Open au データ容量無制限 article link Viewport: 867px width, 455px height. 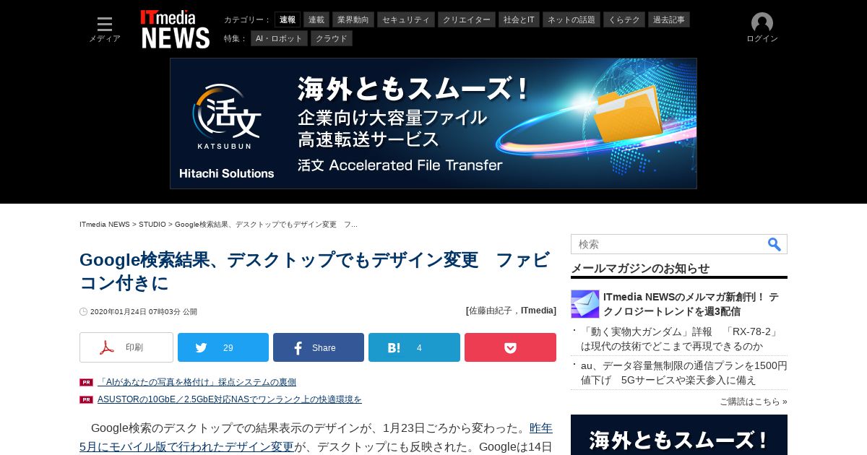click(x=684, y=373)
